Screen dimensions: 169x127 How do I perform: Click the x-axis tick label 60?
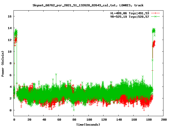pos(59,120)
